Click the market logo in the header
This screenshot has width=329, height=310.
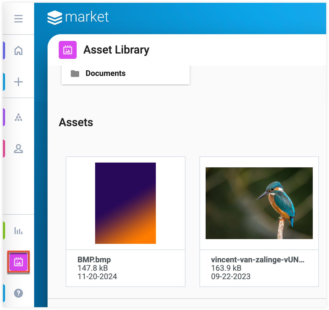tap(78, 17)
